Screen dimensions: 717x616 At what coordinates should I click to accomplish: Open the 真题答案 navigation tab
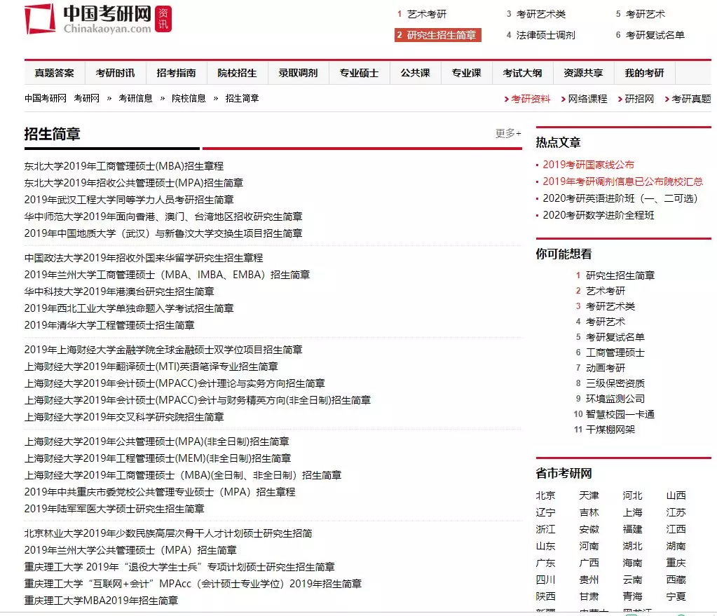pyautogui.click(x=55, y=73)
